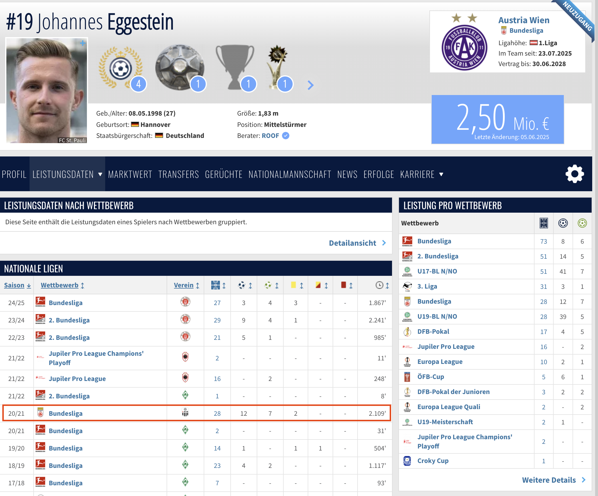Open 24/25 Bundesliga competition link
The height and width of the screenshot is (496, 598).
pyautogui.click(x=65, y=303)
